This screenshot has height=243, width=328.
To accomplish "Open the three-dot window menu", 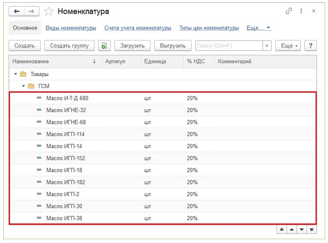I will click(301, 11).
